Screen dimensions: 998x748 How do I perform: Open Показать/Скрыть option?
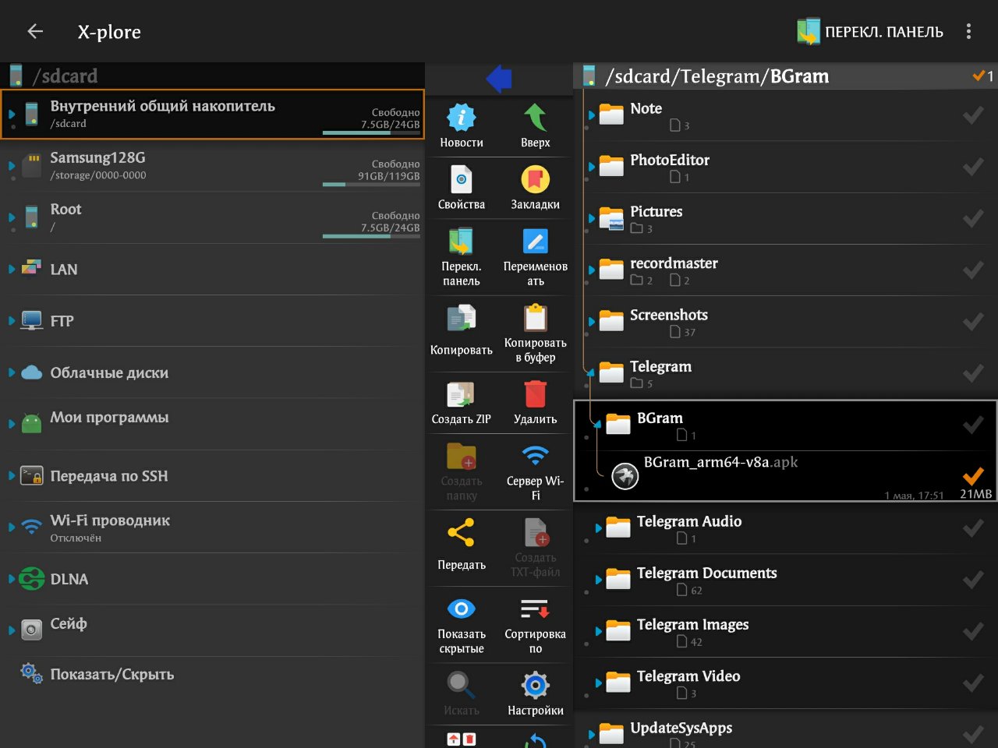tap(212, 674)
